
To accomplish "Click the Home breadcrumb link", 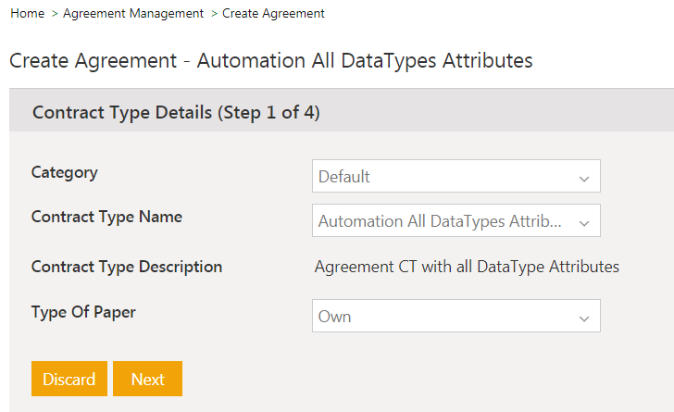I will (27, 14).
